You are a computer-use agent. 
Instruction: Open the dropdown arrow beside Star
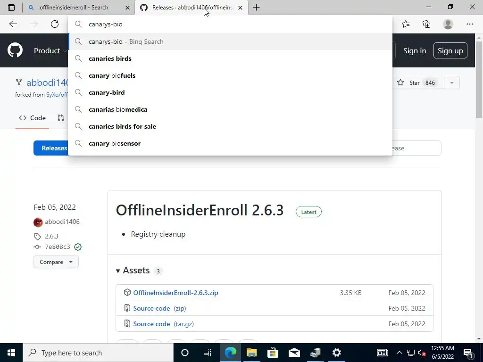452,82
